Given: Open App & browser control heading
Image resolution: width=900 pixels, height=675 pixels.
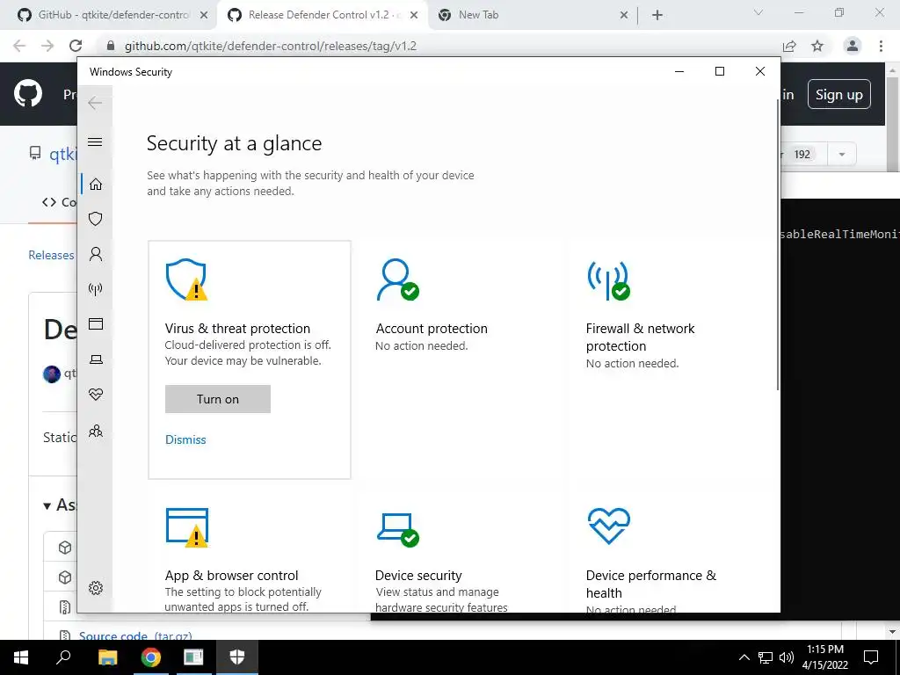Looking at the screenshot, I should 231,575.
